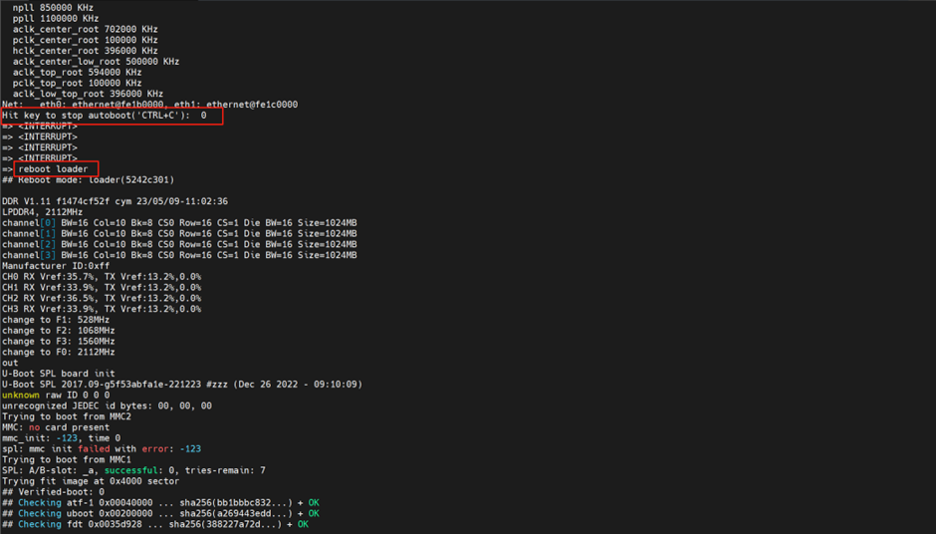Click the 'Trying to boot from MMC1' line
The image size is (936, 534).
(67, 459)
